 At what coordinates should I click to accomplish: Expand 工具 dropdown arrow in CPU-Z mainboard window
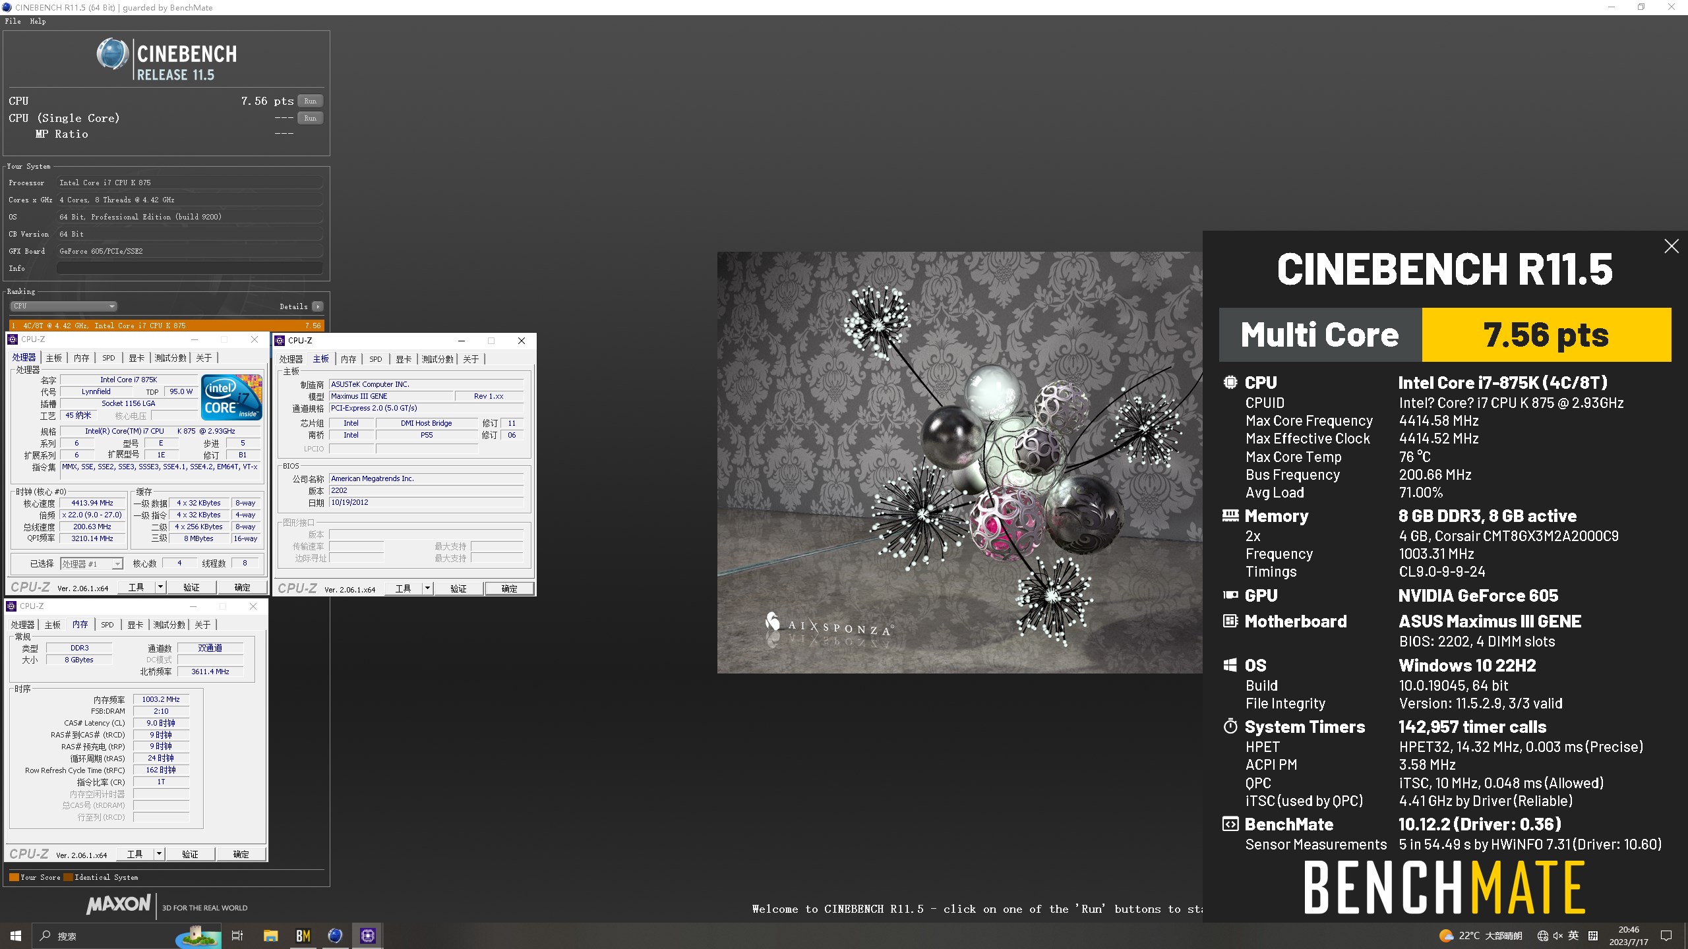427,589
